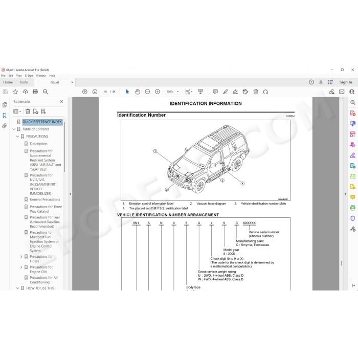Open the View menu
This screenshot has height=358, width=358.
point(19,76)
